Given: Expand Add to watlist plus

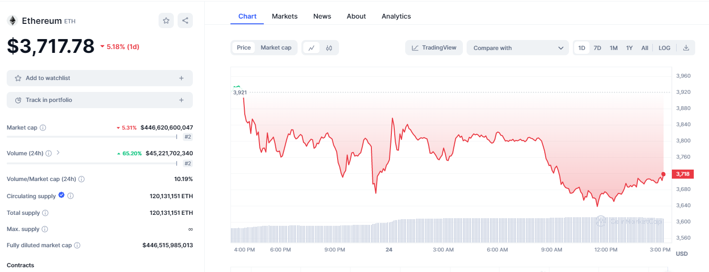Looking at the screenshot, I should (x=181, y=78).
